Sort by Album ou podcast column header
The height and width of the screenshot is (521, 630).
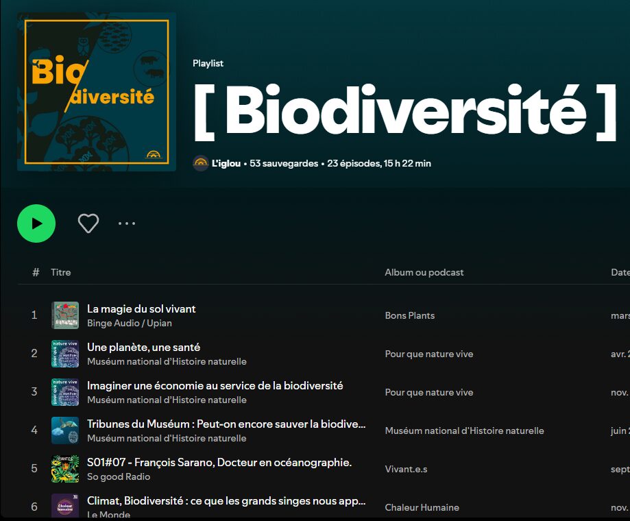pyautogui.click(x=424, y=272)
